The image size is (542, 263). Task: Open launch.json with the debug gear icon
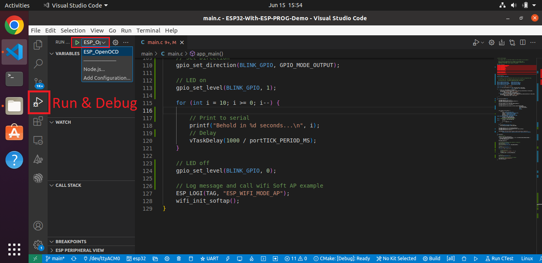115,42
